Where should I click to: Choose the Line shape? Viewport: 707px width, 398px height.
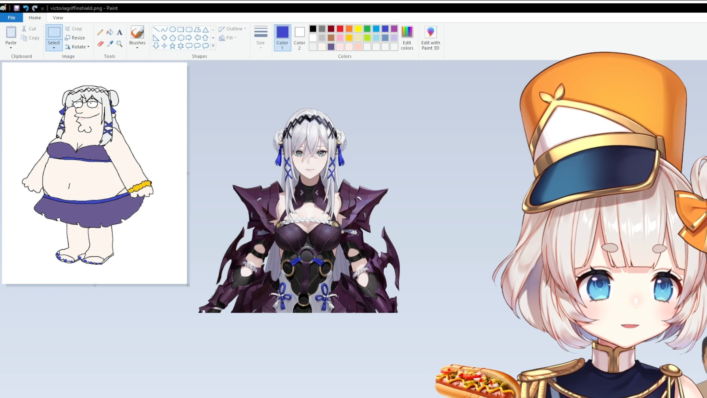pyautogui.click(x=156, y=30)
